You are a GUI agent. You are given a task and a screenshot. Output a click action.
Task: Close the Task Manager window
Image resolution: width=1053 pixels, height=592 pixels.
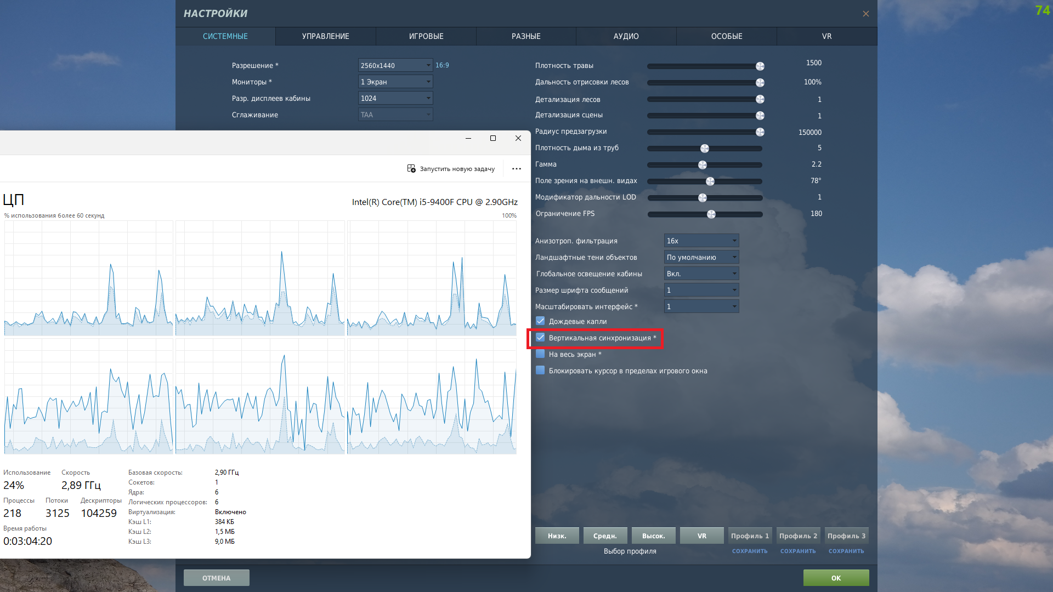click(518, 138)
